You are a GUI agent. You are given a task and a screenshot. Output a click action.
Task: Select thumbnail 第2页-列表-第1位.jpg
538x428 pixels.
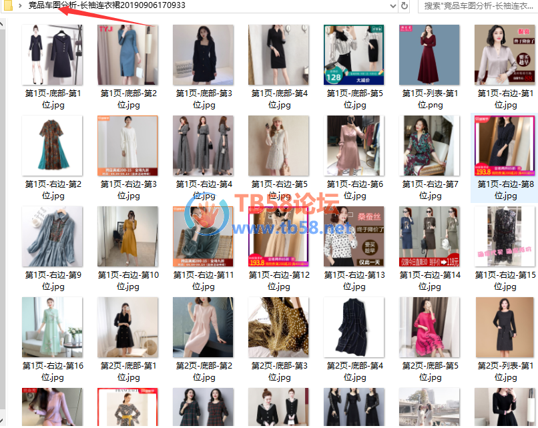(x=505, y=327)
